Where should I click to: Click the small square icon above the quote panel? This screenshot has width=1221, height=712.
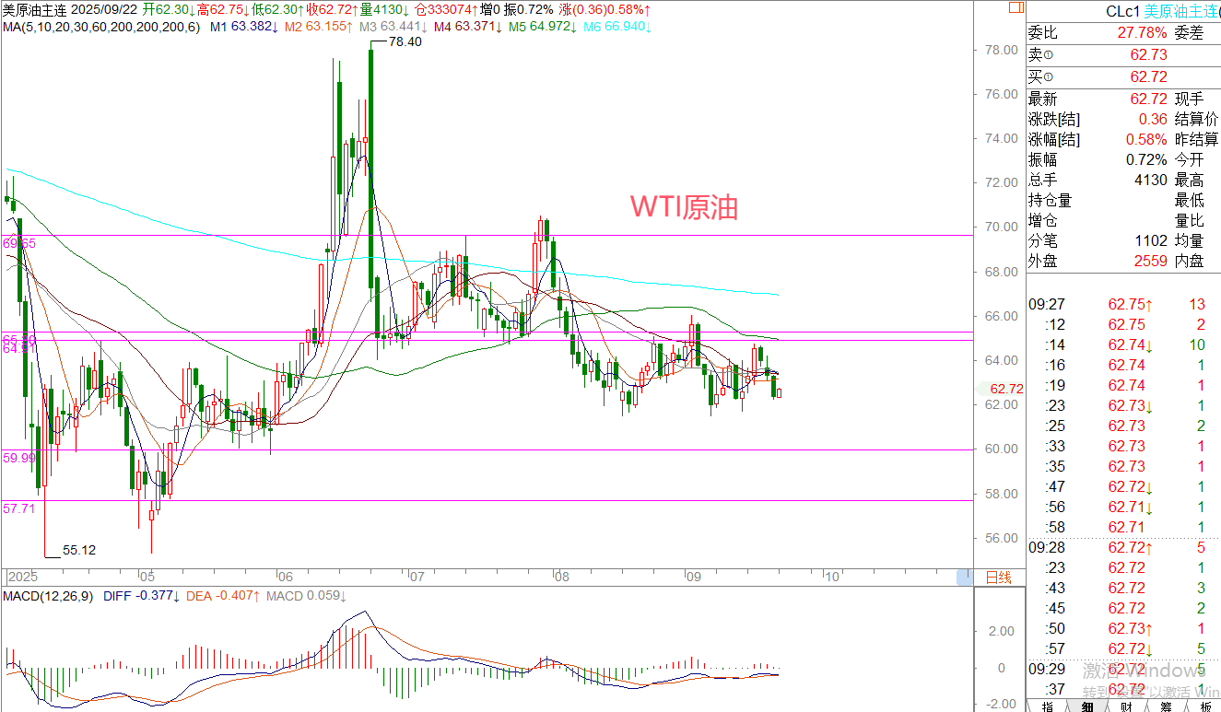1016,7
